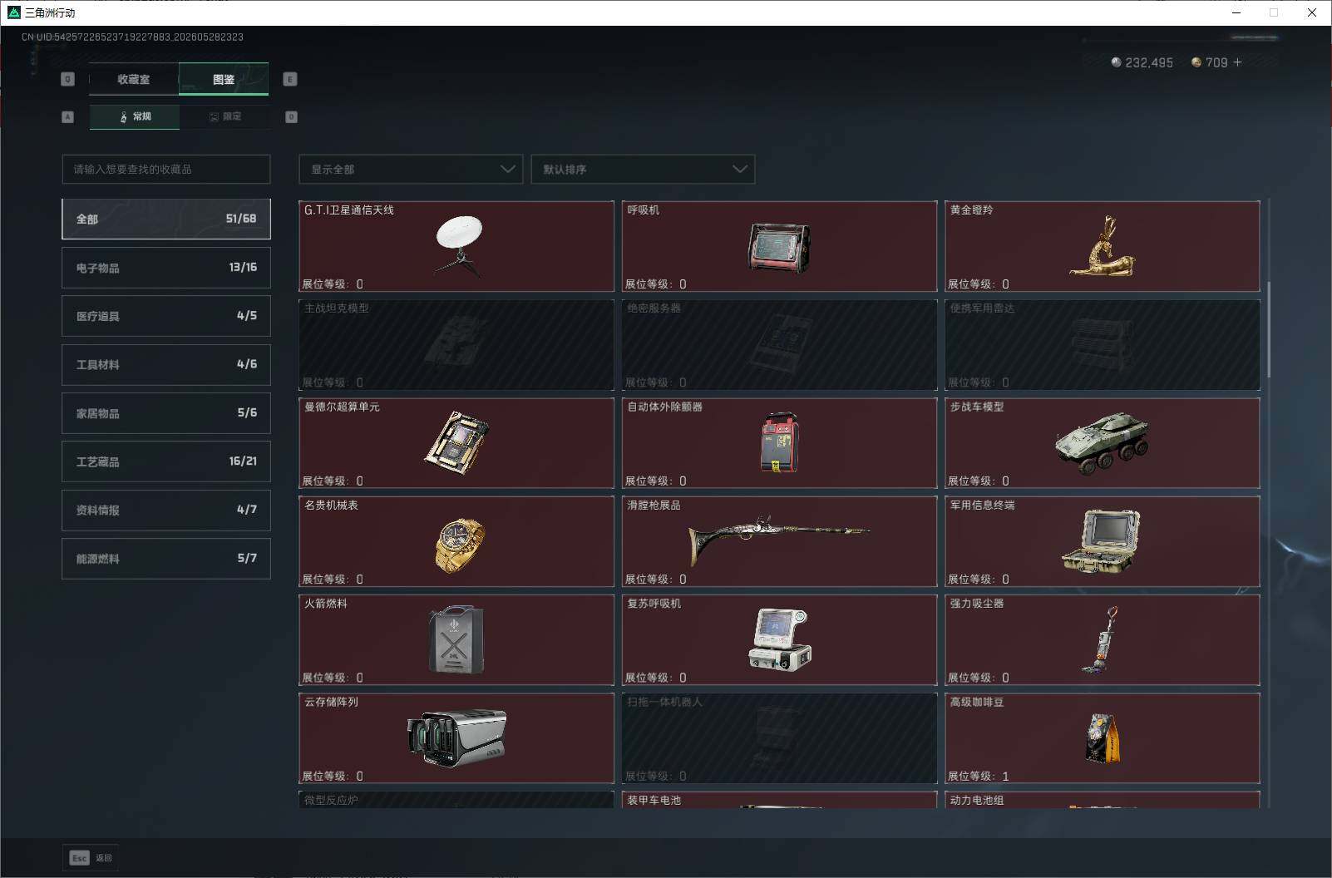Click the plus icon beside 709 currency

coord(1237,62)
